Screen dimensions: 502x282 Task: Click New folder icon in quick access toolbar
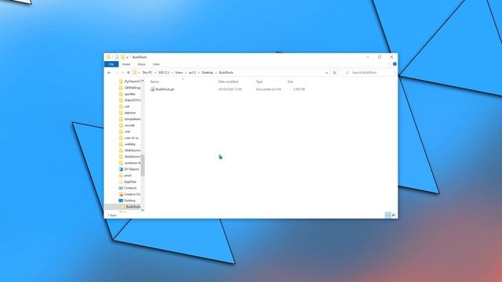[x=122, y=57]
